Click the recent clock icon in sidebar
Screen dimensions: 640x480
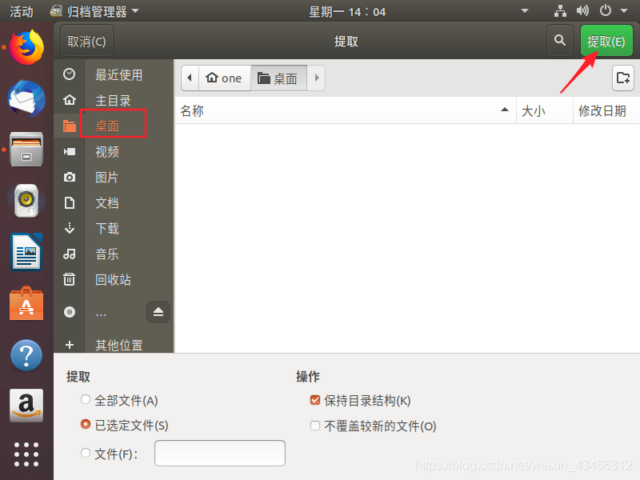(x=70, y=74)
